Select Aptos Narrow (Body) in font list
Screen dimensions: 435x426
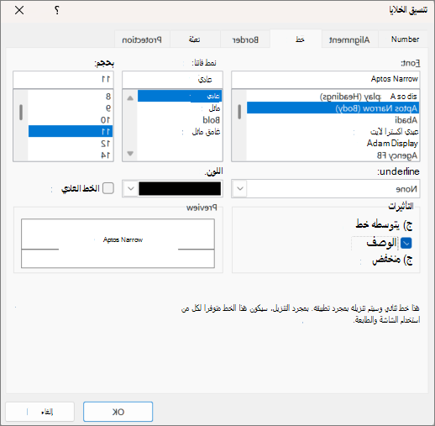pyautogui.click(x=333, y=108)
